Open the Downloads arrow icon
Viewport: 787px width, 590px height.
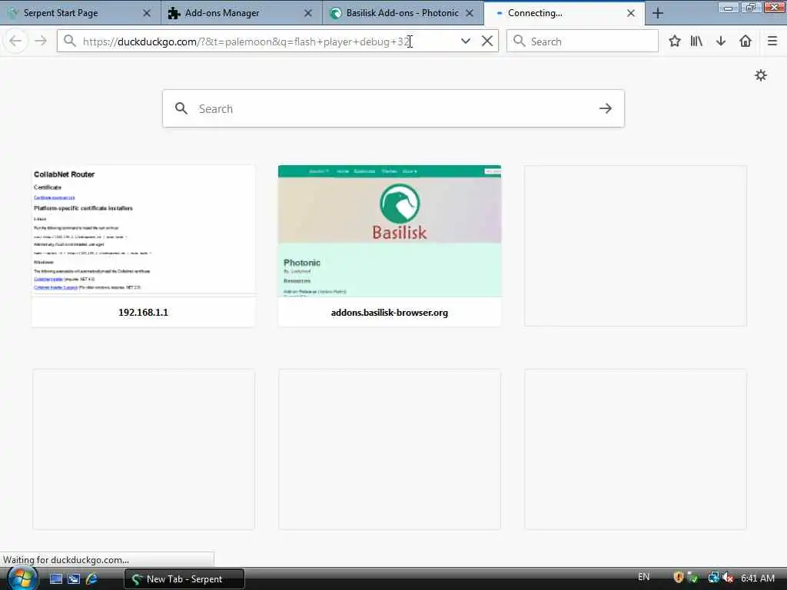721,41
